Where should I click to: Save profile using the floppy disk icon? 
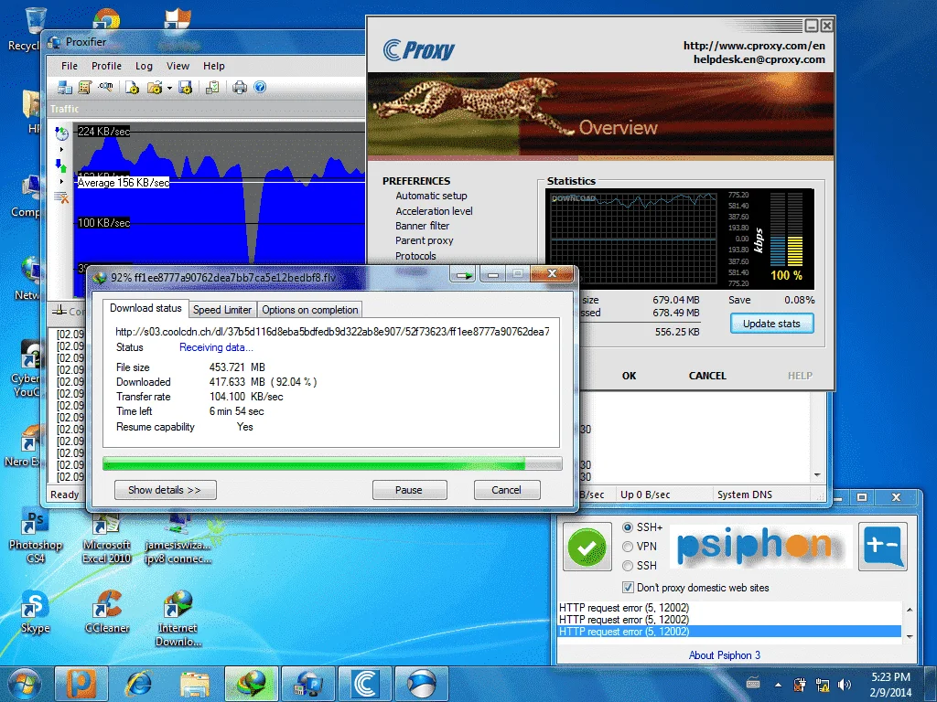185,88
